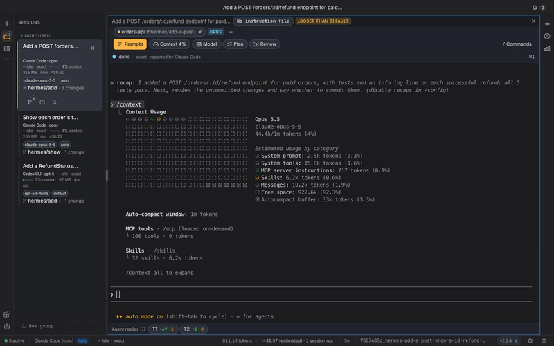This screenshot has height=346, width=554.
Task: Toggle the auto chip on first session card
Action: pyautogui.click(x=64, y=80)
